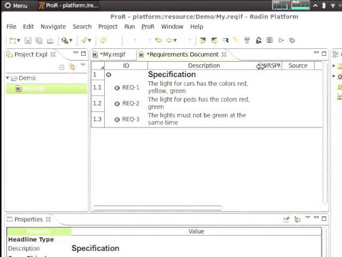This screenshot has height=257, width=342.
Task: Click the Save icon in the toolbar
Action: (x=28, y=40)
